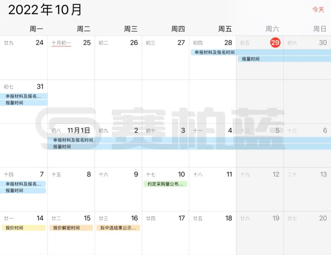Image resolution: width=331 pixels, height=255 pixels.
Task: Select date 2 labeled 初九
Action: click(x=136, y=131)
